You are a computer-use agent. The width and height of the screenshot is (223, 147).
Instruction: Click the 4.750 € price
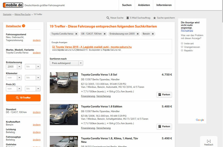167,75
